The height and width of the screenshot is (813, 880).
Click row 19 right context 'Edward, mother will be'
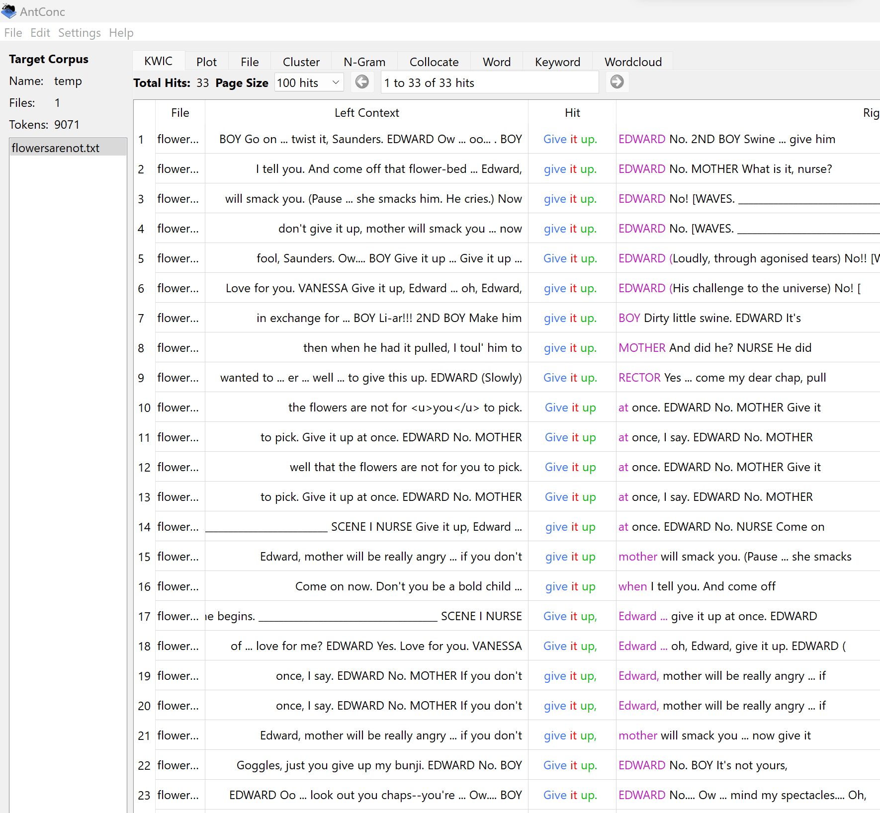(678, 676)
